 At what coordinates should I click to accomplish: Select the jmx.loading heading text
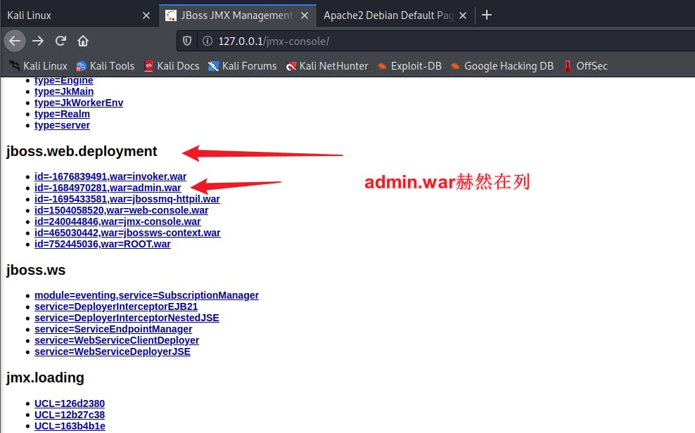(x=45, y=377)
